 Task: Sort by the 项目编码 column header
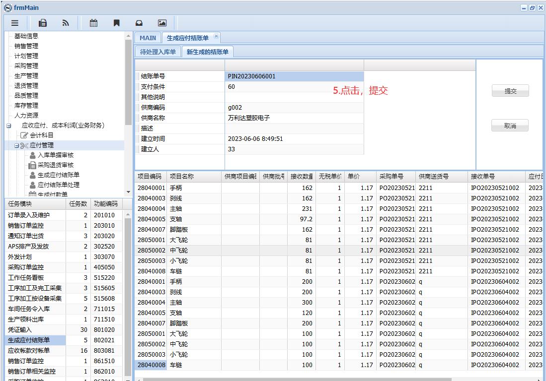click(x=151, y=176)
